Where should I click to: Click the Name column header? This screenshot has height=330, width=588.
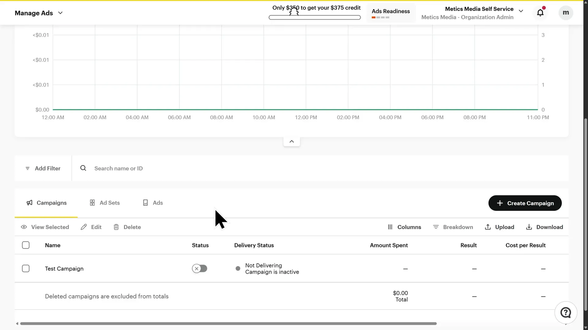pos(53,245)
